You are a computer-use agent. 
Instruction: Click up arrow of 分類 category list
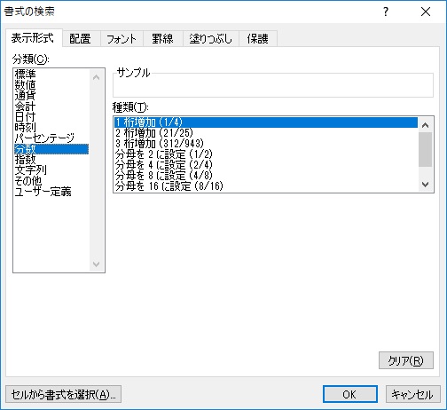(96, 77)
